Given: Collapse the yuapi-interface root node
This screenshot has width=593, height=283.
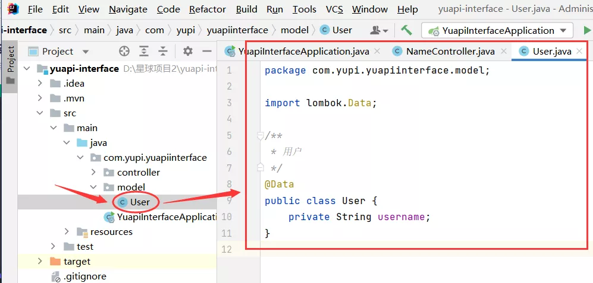Looking at the screenshot, I should tap(27, 69).
